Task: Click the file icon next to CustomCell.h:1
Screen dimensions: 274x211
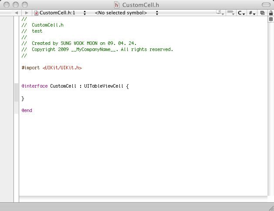Action: coord(36,13)
